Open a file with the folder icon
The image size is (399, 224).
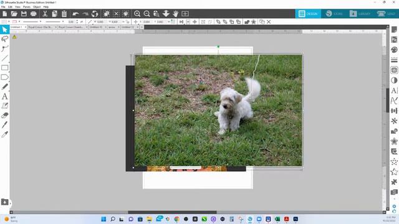click(14, 14)
